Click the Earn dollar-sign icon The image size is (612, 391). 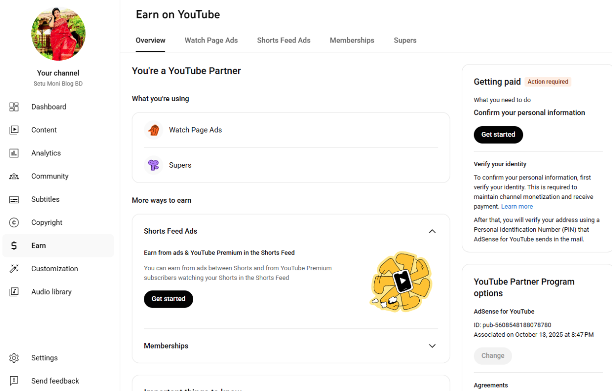[x=14, y=245]
